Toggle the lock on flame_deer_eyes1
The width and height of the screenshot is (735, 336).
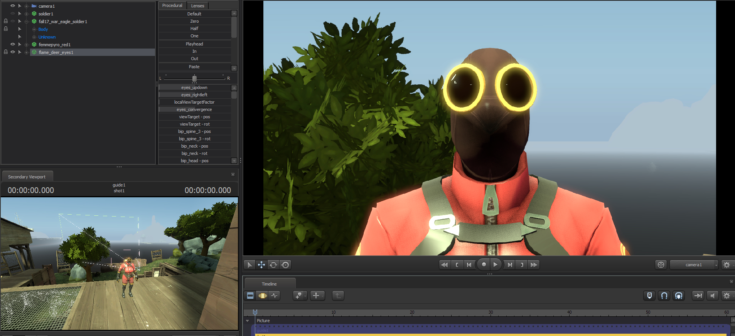coord(6,52)
